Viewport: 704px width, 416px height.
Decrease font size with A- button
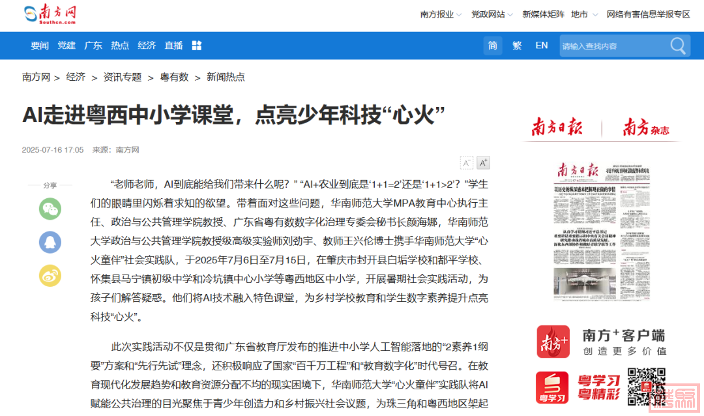pos(467,162)
